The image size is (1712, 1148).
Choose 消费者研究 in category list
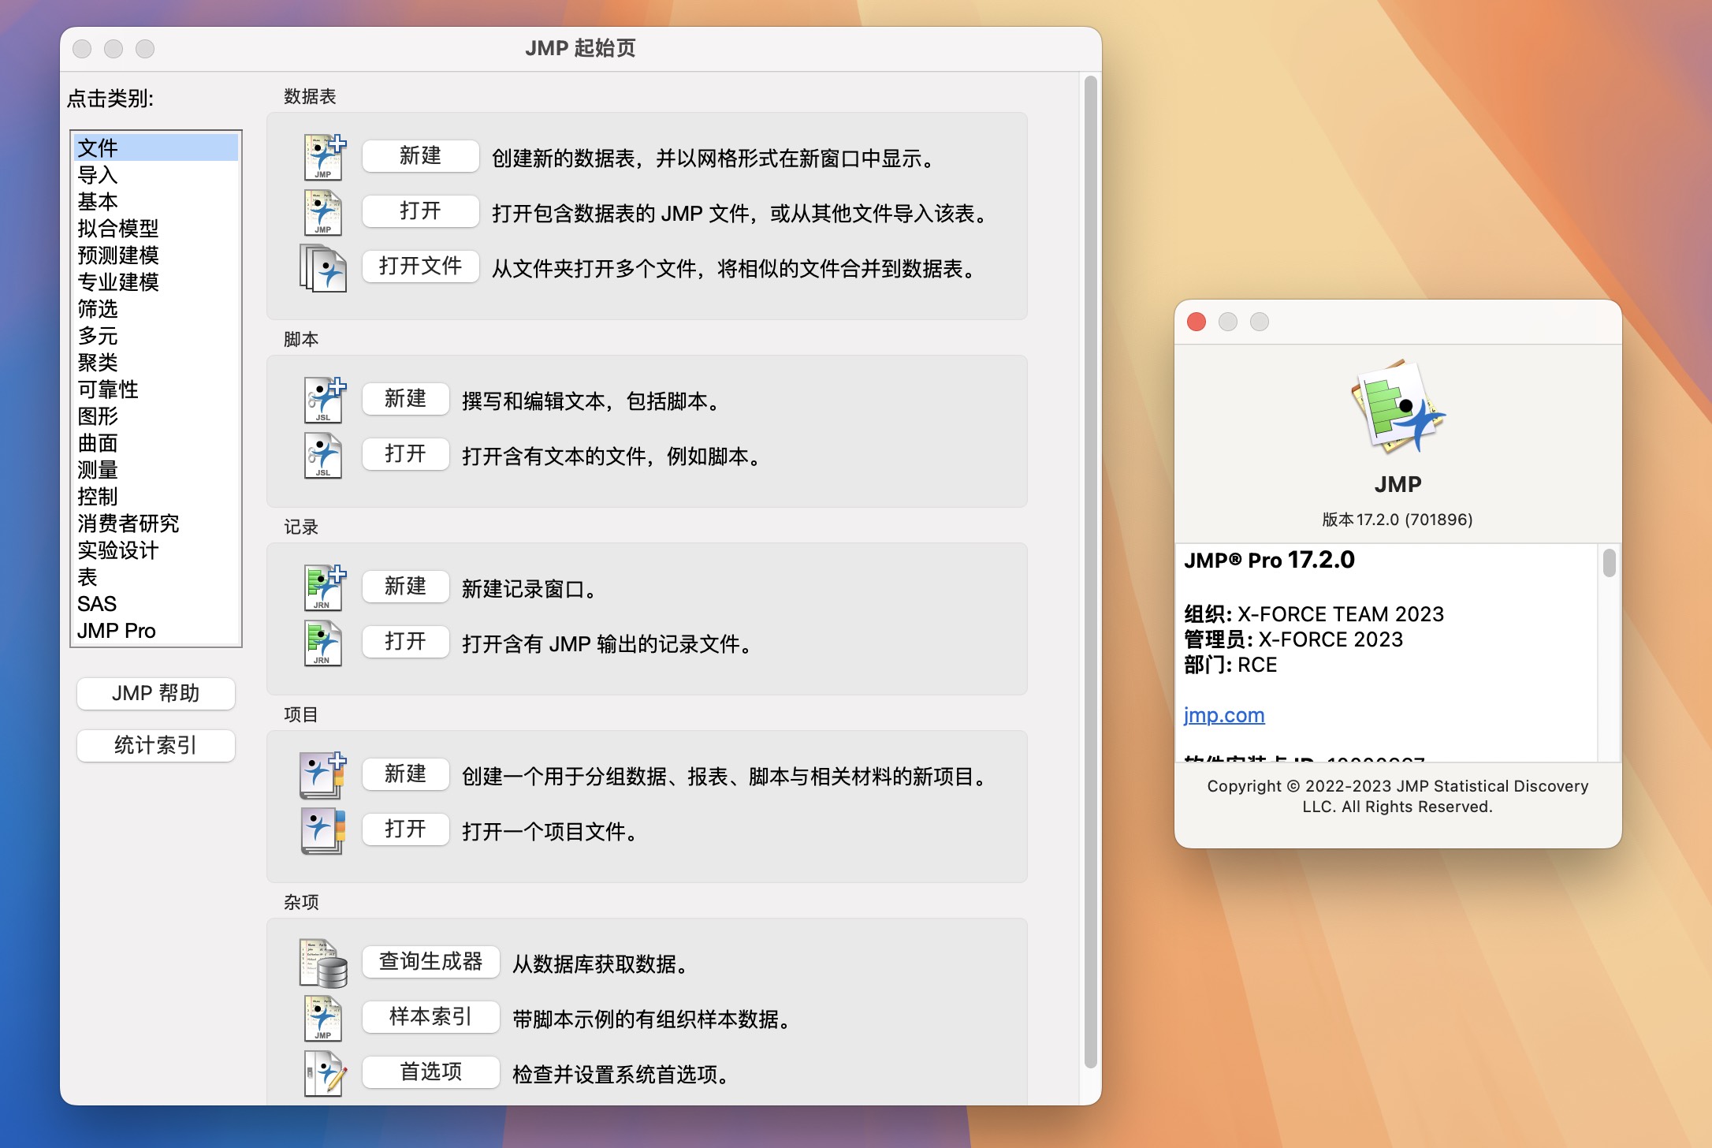(x=156, y=523)
